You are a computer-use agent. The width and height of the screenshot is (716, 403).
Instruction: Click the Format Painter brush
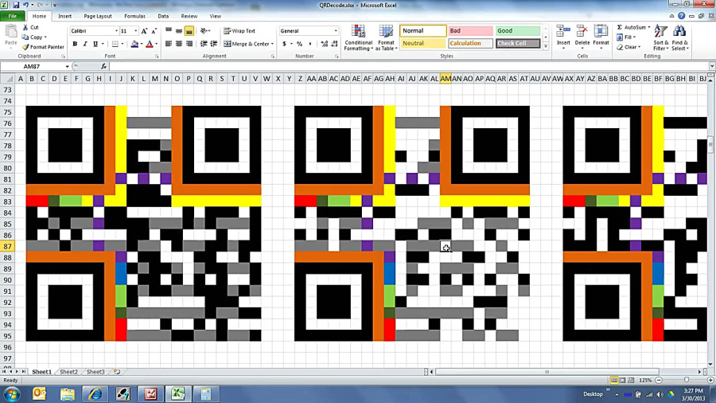click(25, 47)
